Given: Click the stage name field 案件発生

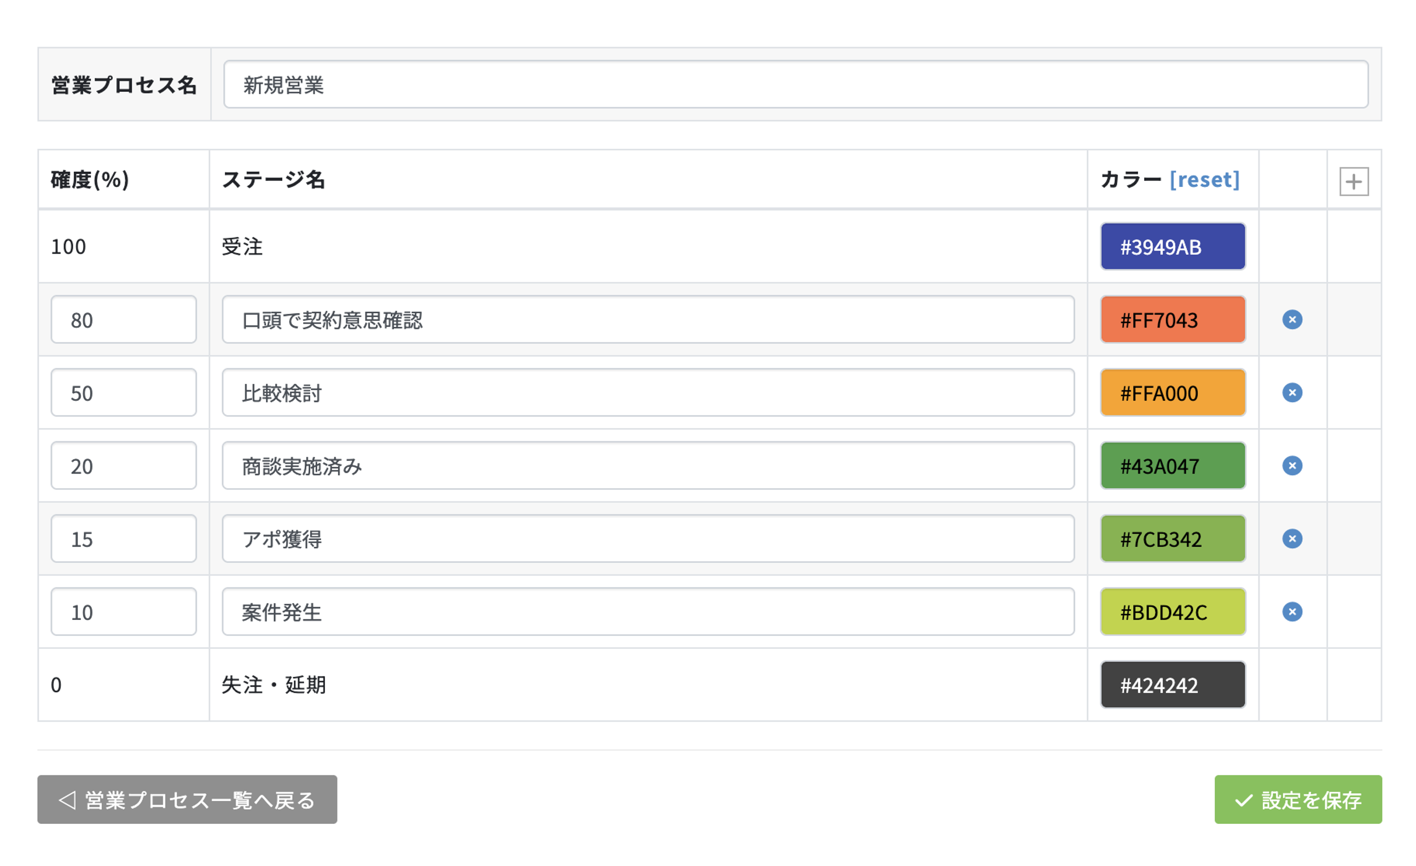Looking at the screenshot, I should pyautogui.click(x=648, y=612).
